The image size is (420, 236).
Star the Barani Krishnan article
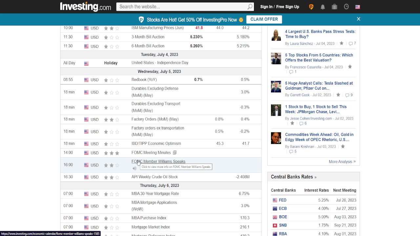coord(343,147)
